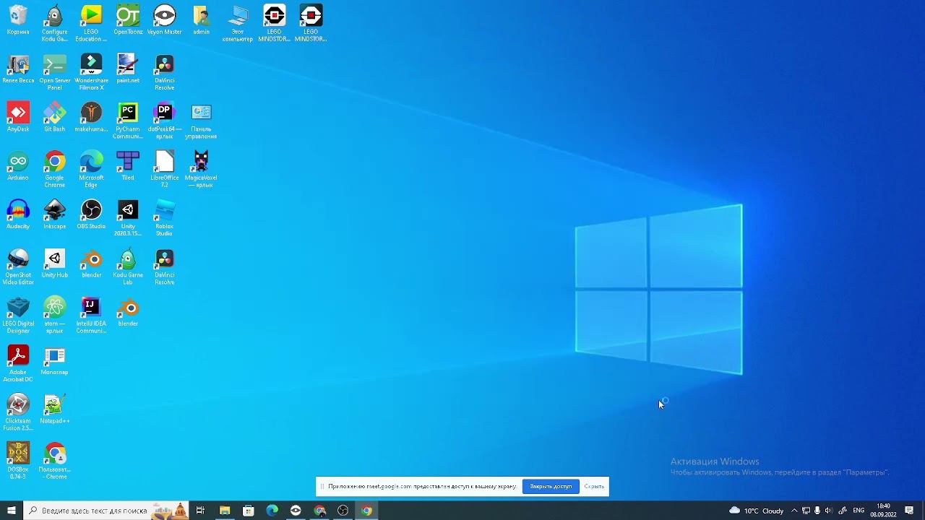Viewport: 925px width, 520px height.
Task: Select the Roblox Studio shortcut
Action: (165, 217)
